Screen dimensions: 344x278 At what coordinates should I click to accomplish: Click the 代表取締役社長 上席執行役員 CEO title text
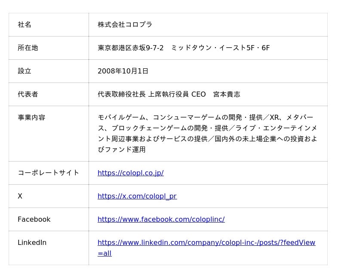pyautogui.click(x=151, y=94)
